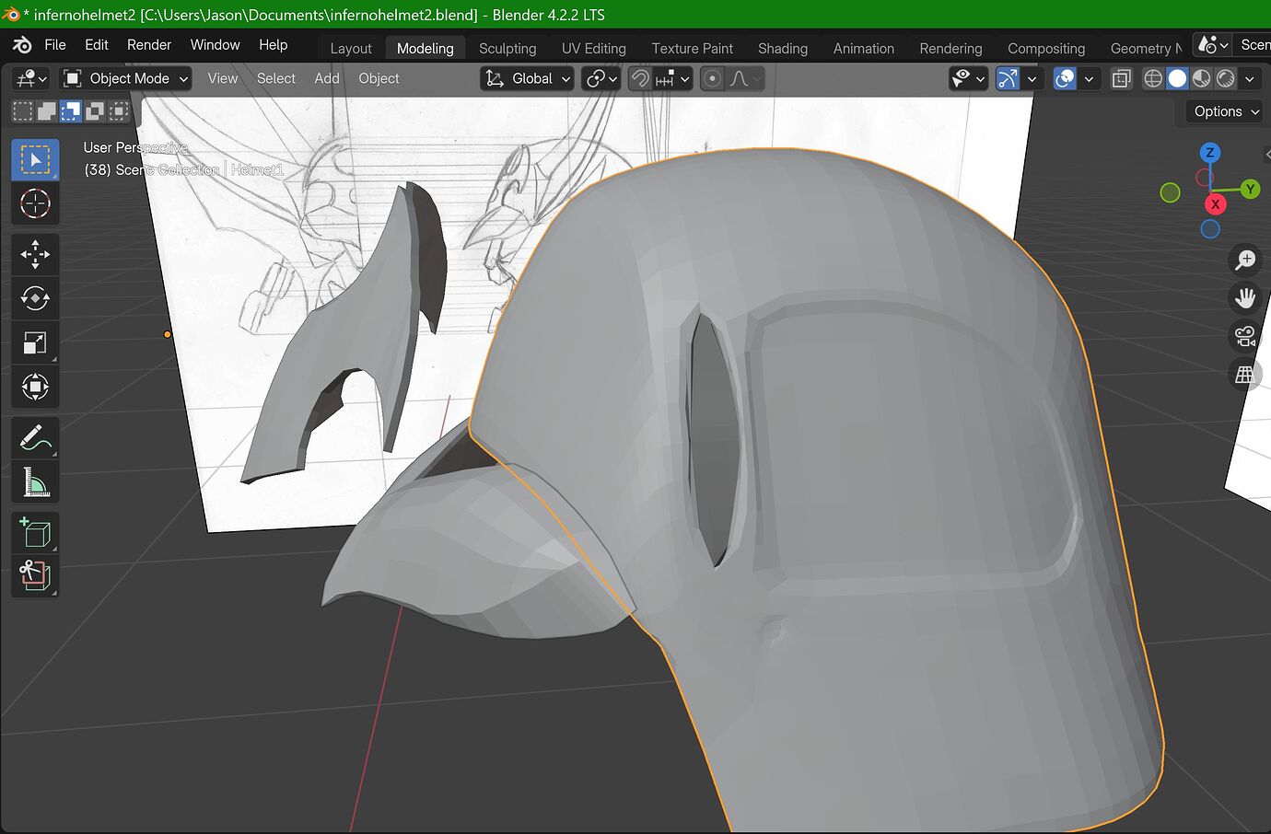This screenshot has height=834, width=1271.
Task: Toggle viewport overlays
Action: pos(1065,79)
